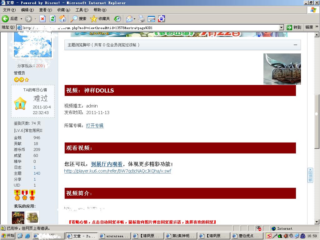Open the 查看(V) menu
320x240 pixels.
[46, 10]
